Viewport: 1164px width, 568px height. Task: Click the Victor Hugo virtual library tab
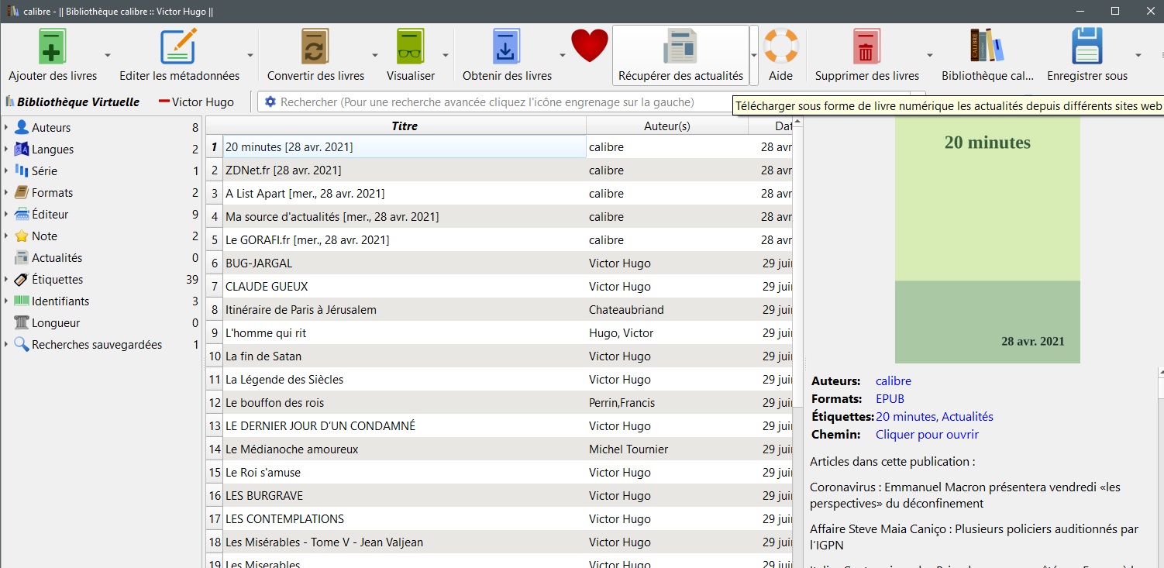(x=196, y=102)
